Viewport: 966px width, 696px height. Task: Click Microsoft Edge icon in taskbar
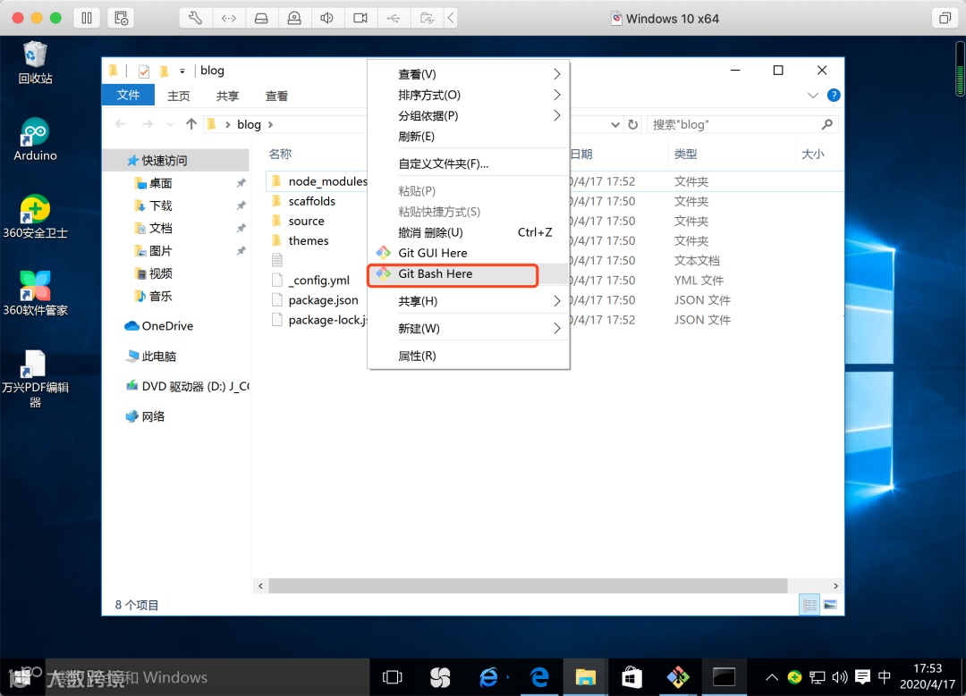(539, 677)
